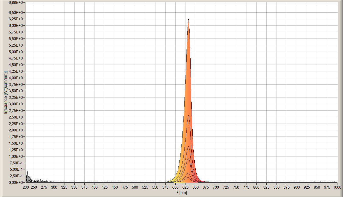Click the peak of the tallest spectrum curve

point(188,19)
